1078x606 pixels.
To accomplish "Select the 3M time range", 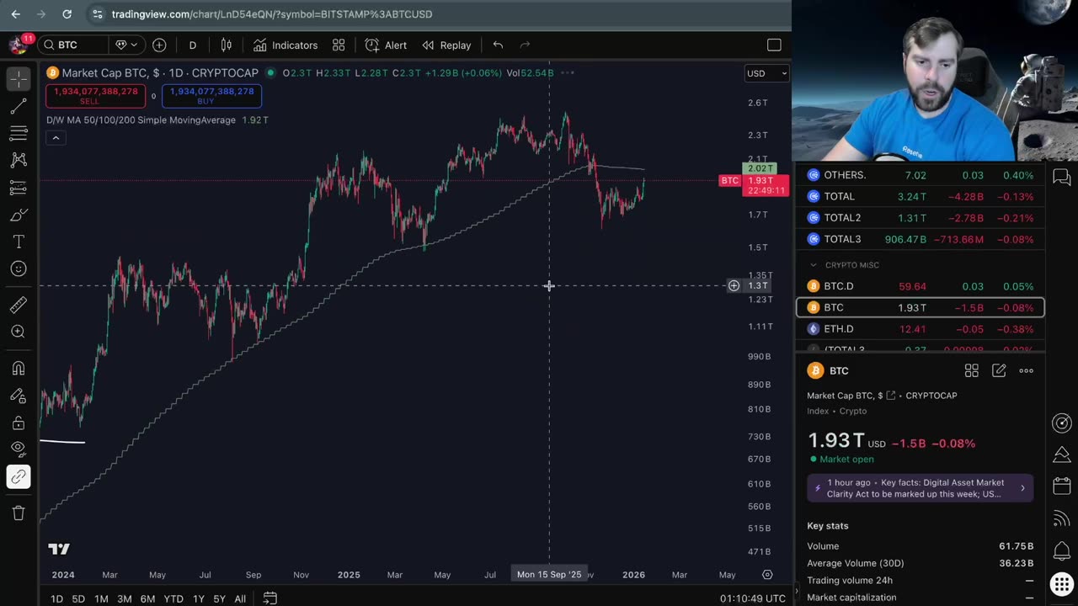I will coord(124,598).
